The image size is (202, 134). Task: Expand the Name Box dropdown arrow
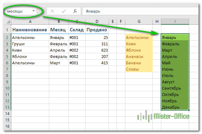click(x=33, y=11)
